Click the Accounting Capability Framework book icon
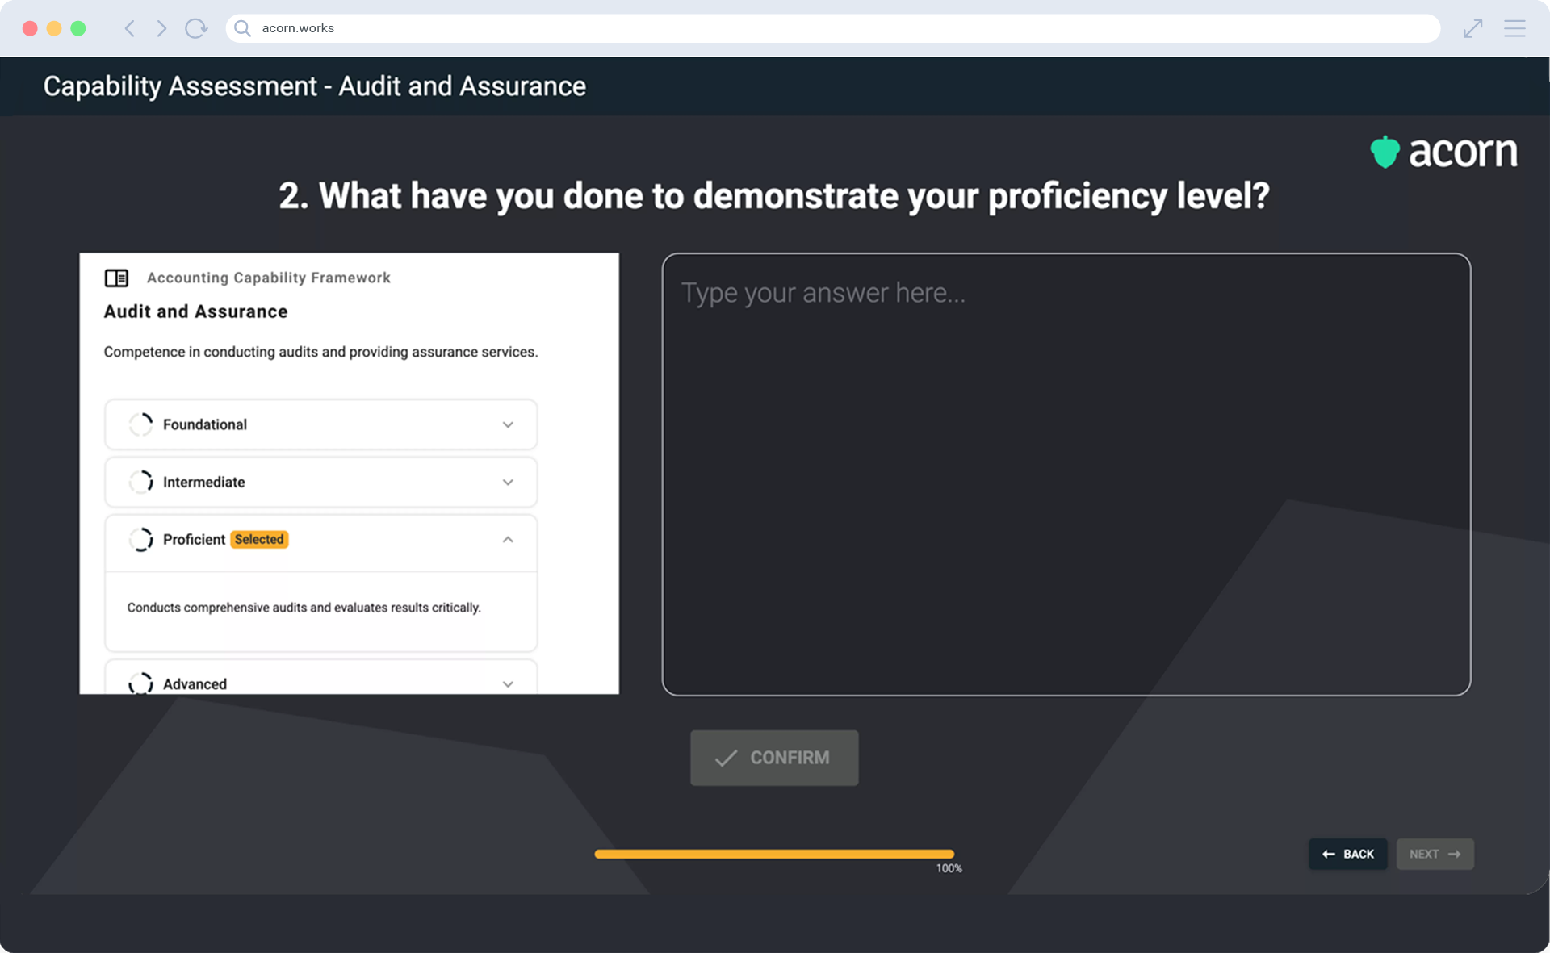The width and height of the screenshot is (1550, 953). 116,278
